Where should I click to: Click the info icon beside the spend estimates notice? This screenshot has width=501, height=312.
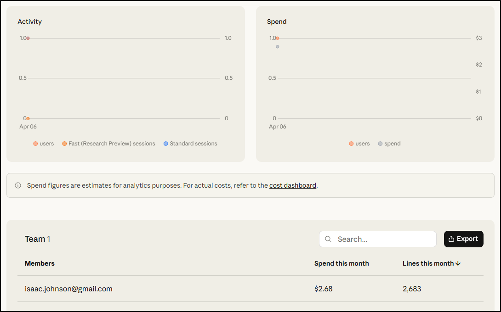(x=18, y=185)
